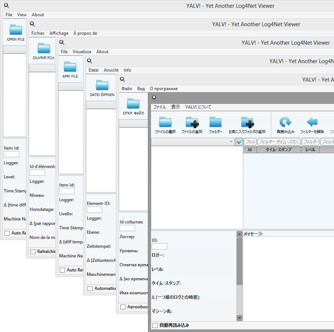This screenshot has height=332, width=334.
Task: Tick the Automatisch checkbox in German window
Action: pos(90,288)
